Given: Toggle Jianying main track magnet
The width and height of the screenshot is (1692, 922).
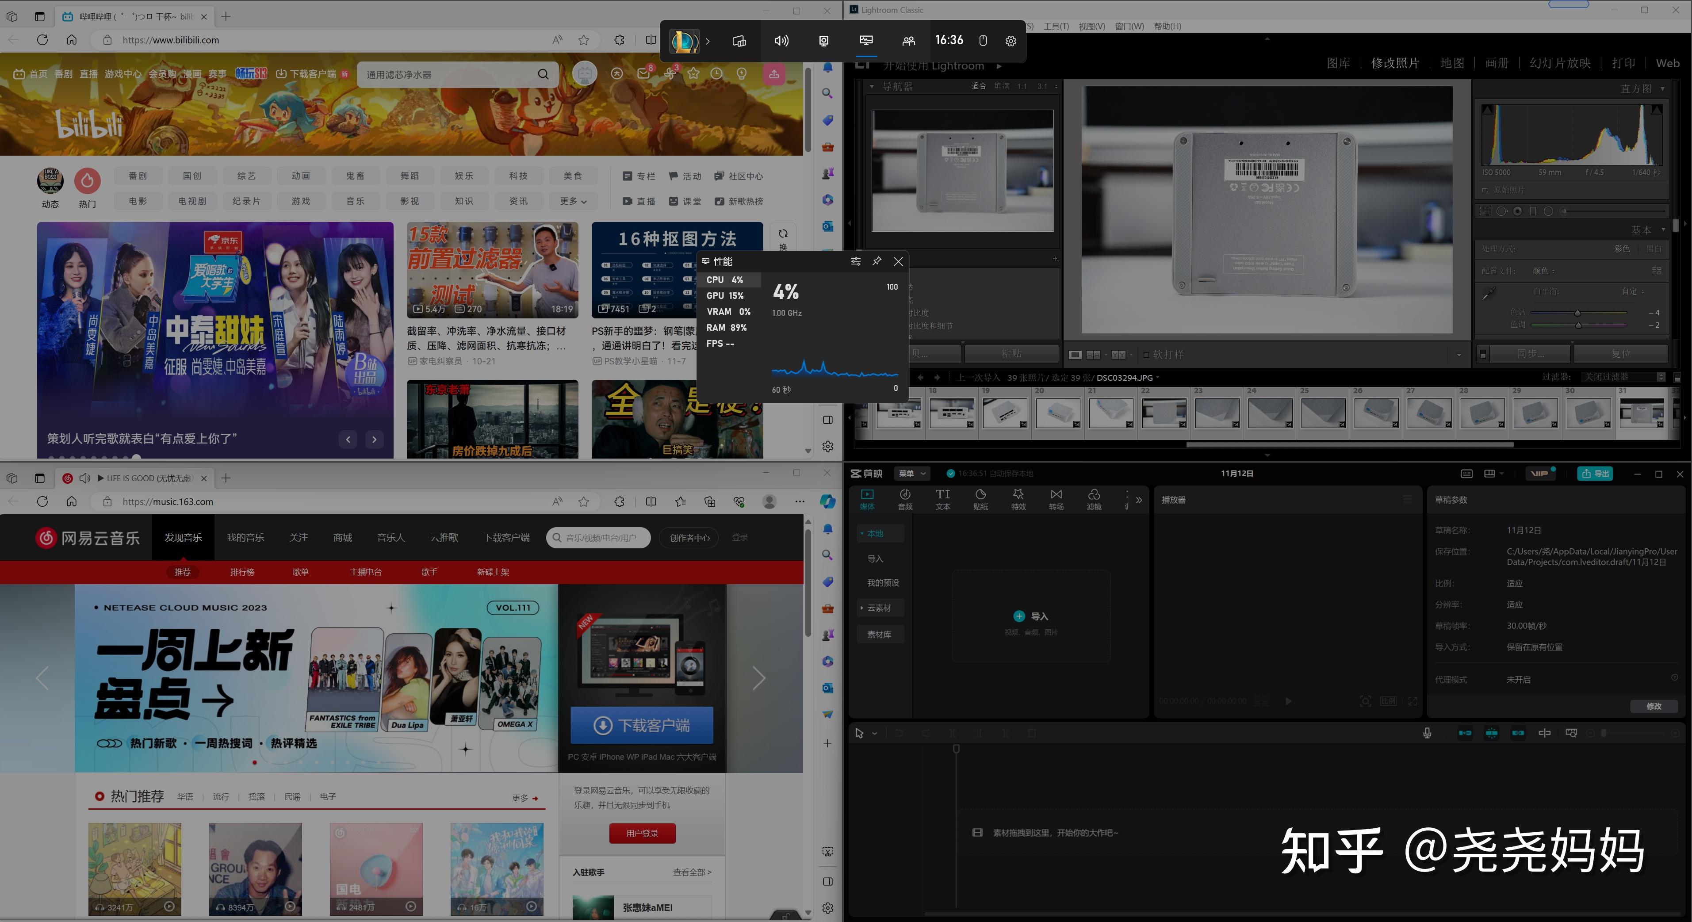Looking at the screenshot, I should 1465,733.
